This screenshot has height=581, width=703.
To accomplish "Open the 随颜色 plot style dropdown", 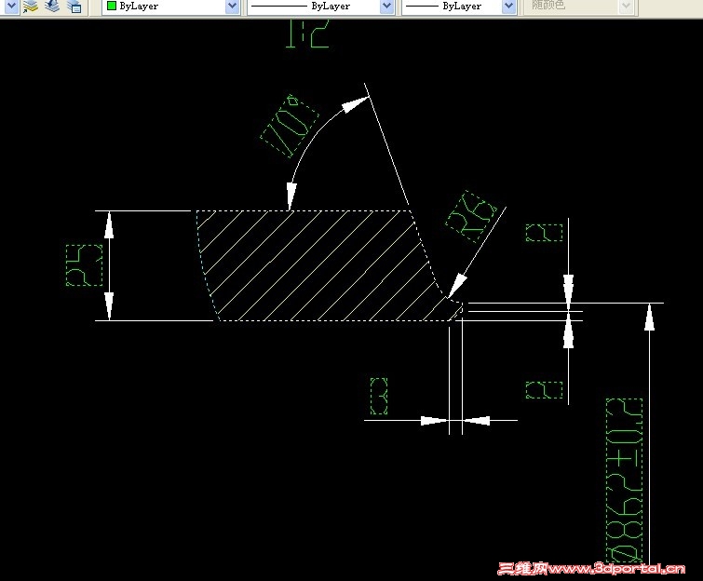I will 578,7.
